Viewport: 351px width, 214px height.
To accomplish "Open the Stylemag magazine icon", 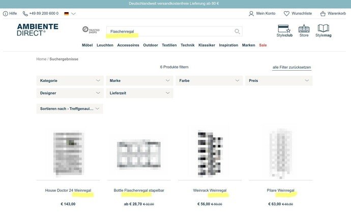I will tap(323, 29).
